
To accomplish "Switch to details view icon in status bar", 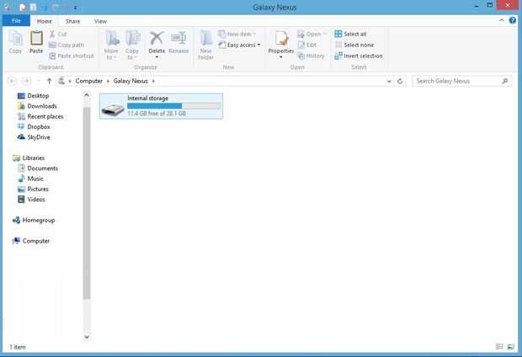I will pos(500,347).
